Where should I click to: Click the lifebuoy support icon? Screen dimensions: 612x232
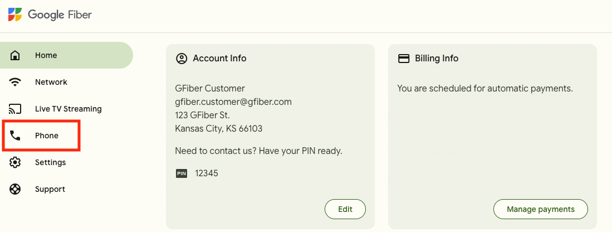16,189
